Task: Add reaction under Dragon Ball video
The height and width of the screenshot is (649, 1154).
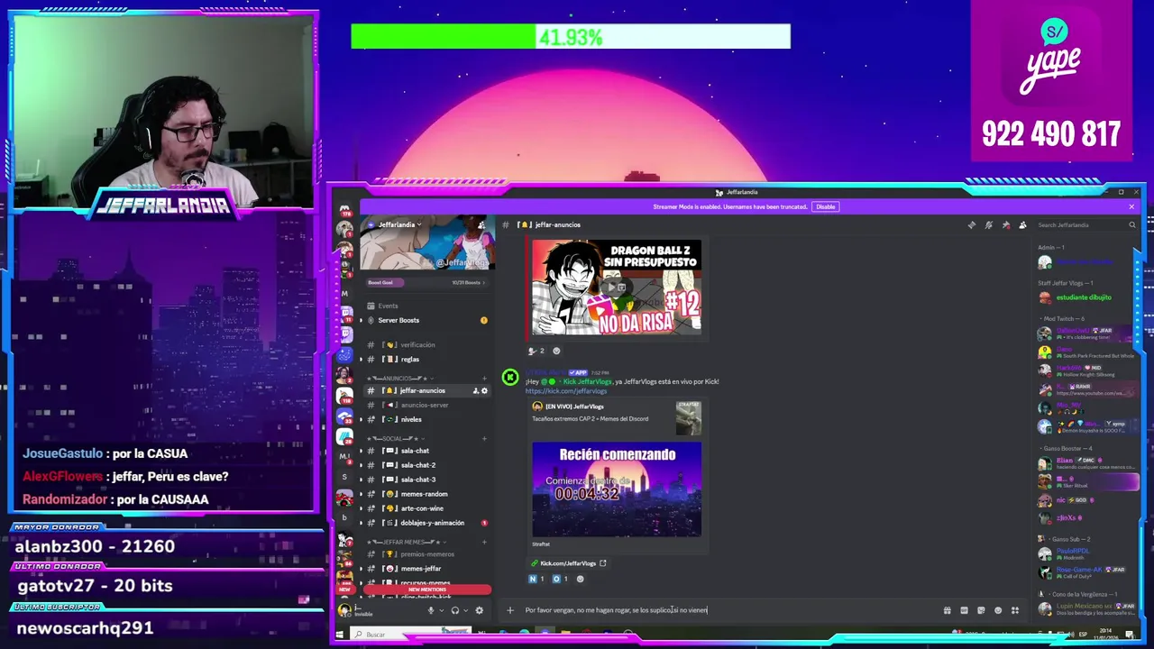Action: tap(556, 351)
